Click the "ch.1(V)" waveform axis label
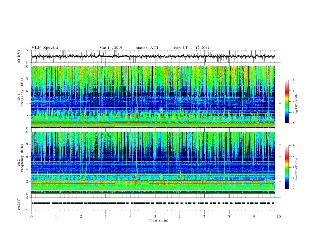Viewport: 314px width, 243px height. coord(19,56)
